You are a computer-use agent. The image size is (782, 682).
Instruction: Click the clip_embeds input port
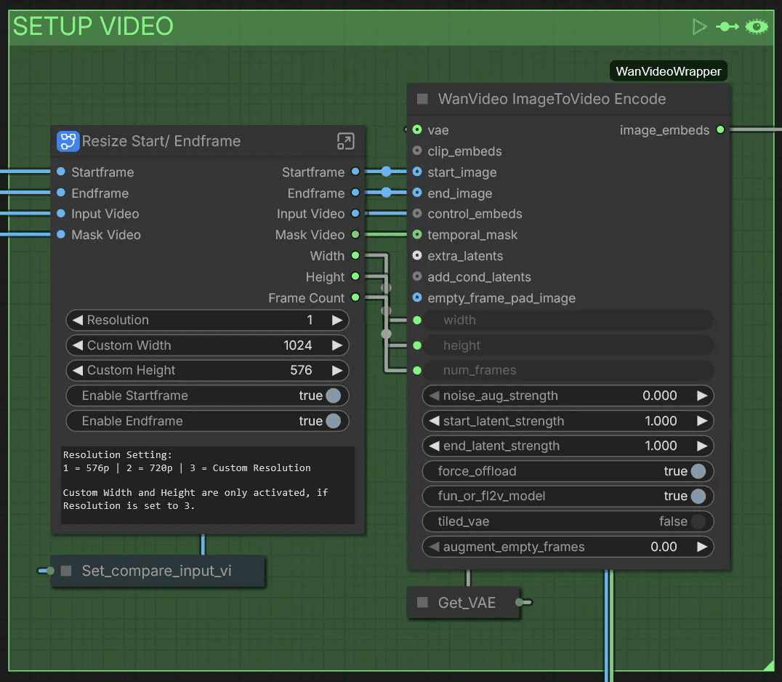[417, 151]
